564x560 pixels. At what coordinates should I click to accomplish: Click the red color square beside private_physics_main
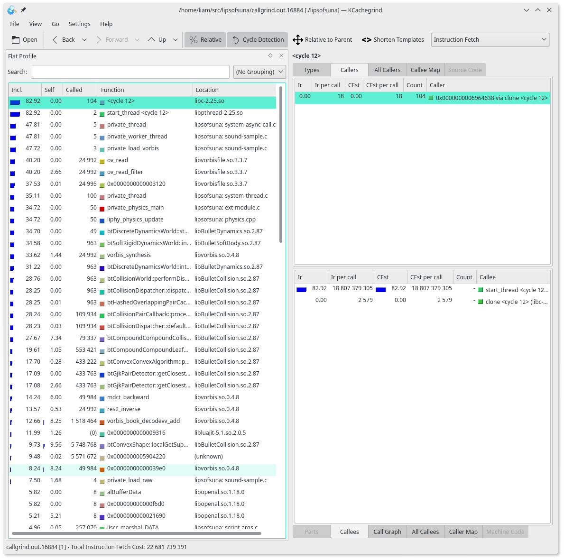click(x=102, y=208)
